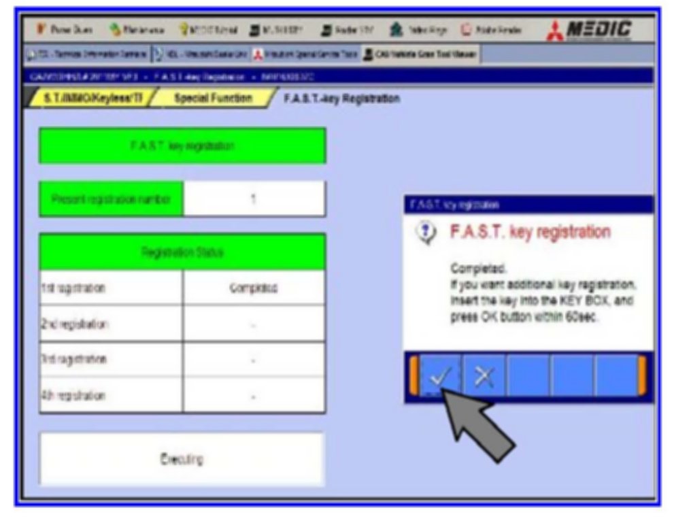Click the Mitsubishi MEDIC logo
Viewport: 674px width, 527px height.
click(590, 29)
